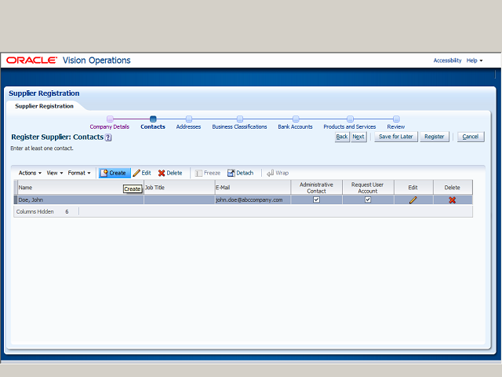Toggle Request User Account checkbox for Doe, John
This screenshot has height=377, width=502.
click(368, 199)
